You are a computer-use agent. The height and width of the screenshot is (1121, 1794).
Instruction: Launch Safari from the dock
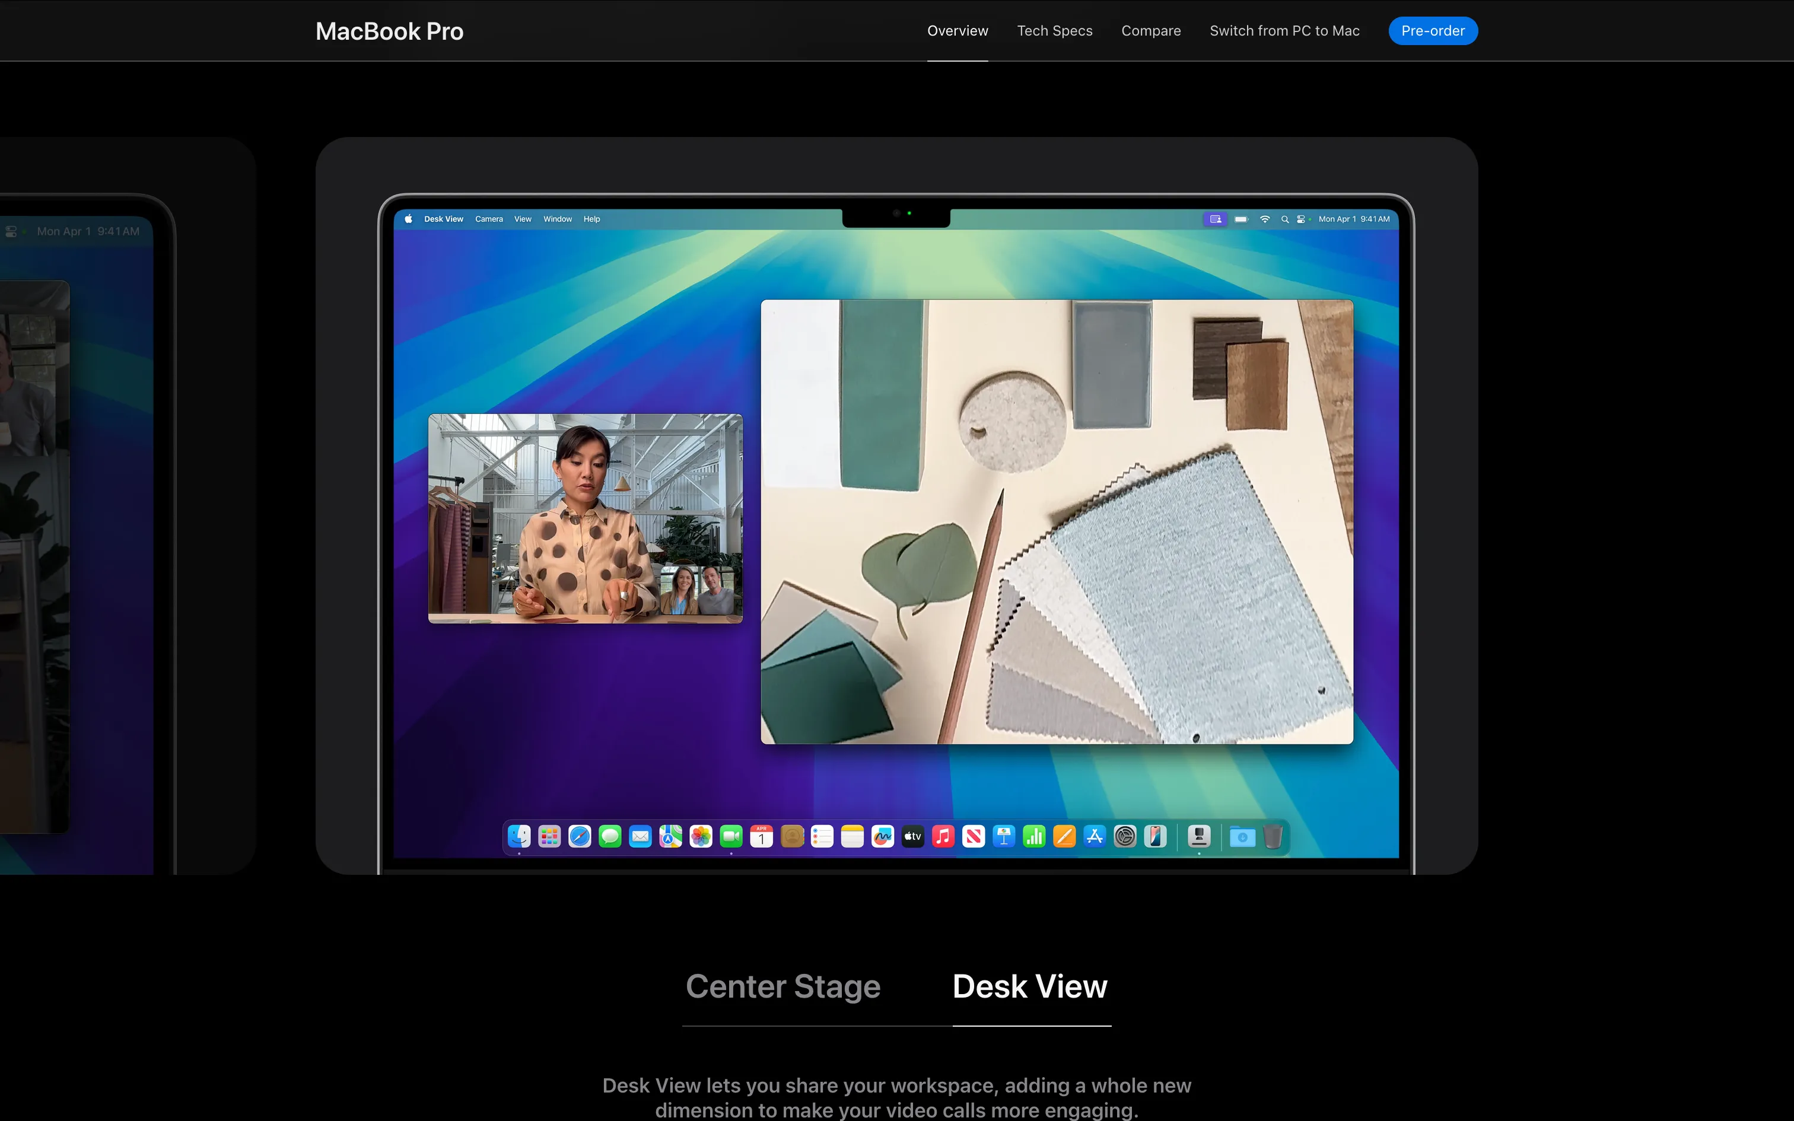point(580,836)
